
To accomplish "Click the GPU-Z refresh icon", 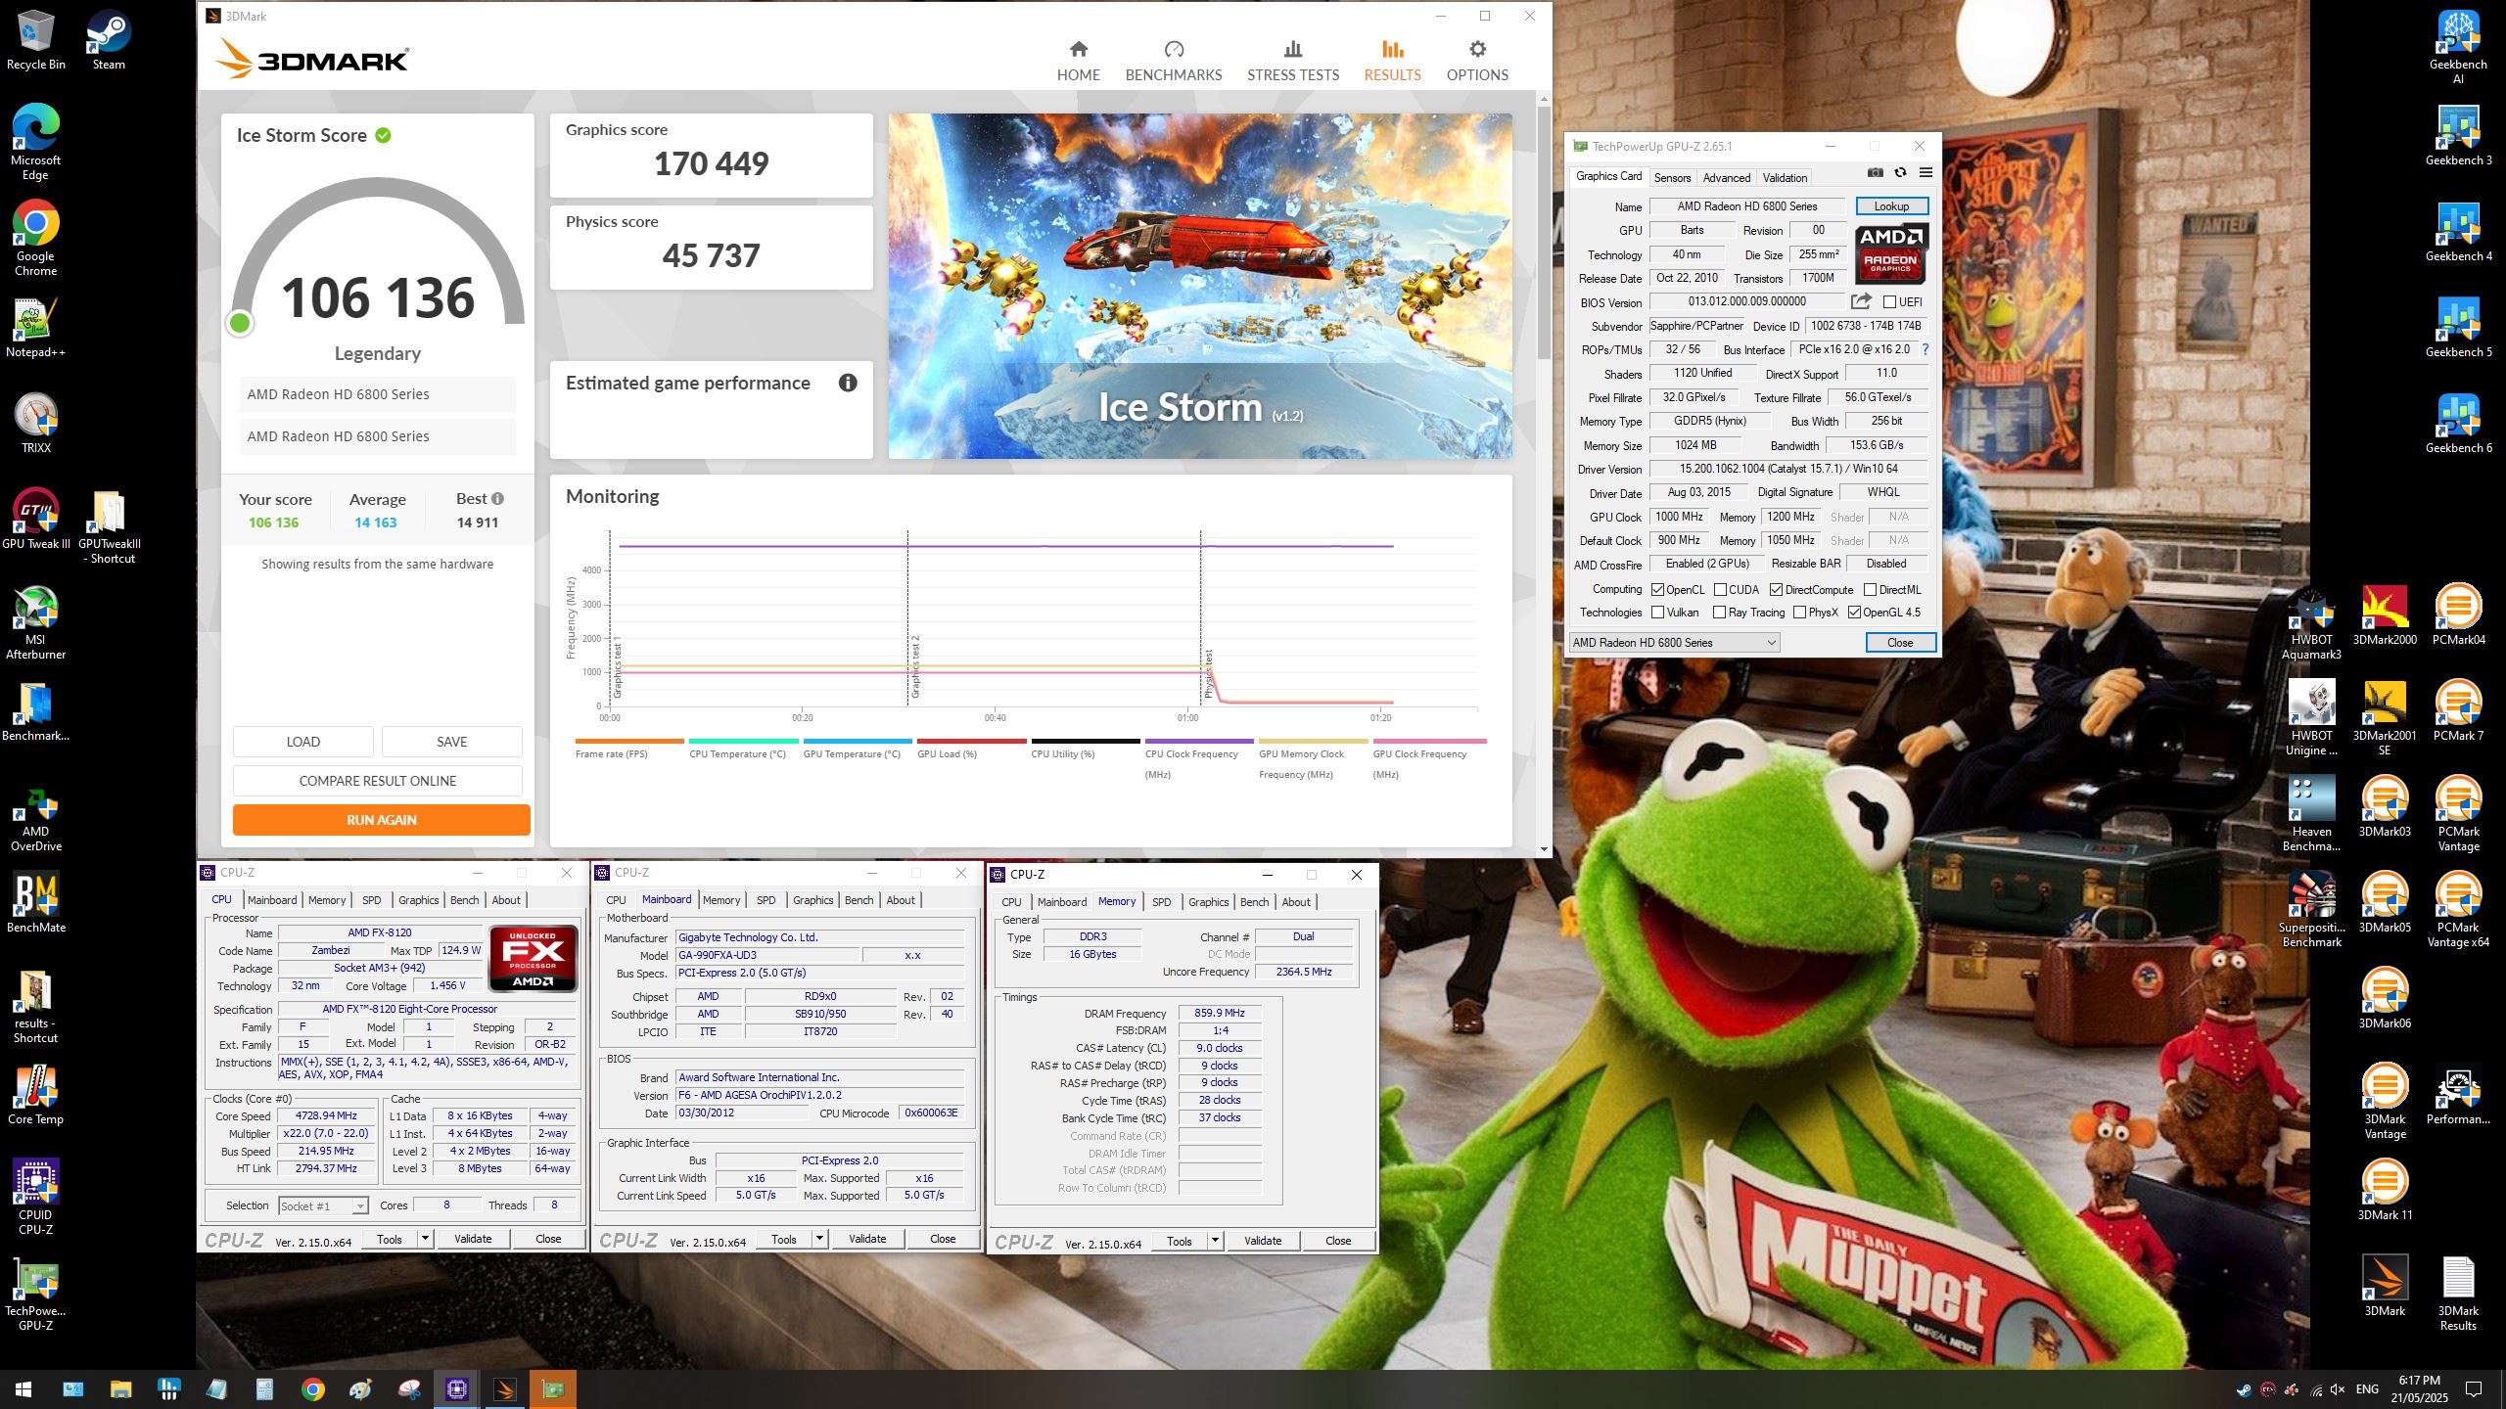I will pos(1900,172).
